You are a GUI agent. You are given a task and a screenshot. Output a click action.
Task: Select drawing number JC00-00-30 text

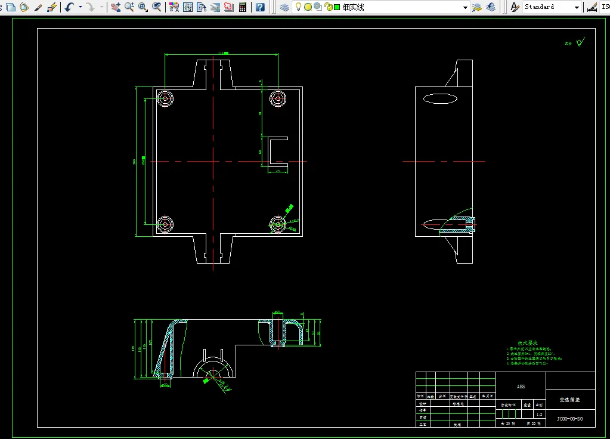point(570,419)
